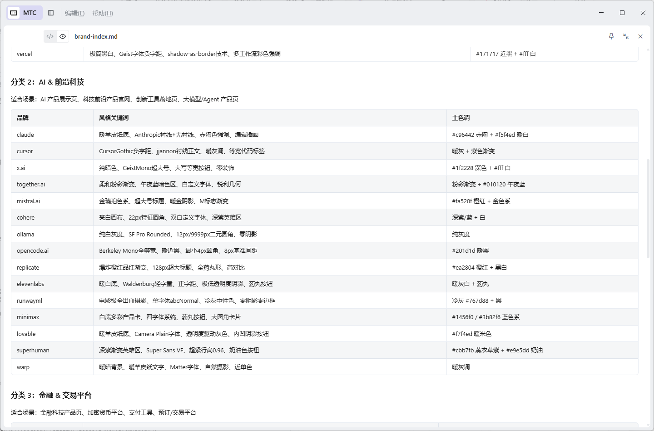Toggle the sidebar panel icon
Viewport: 654px width, 431px height.
pyautogui.click(x=51, y=13)
